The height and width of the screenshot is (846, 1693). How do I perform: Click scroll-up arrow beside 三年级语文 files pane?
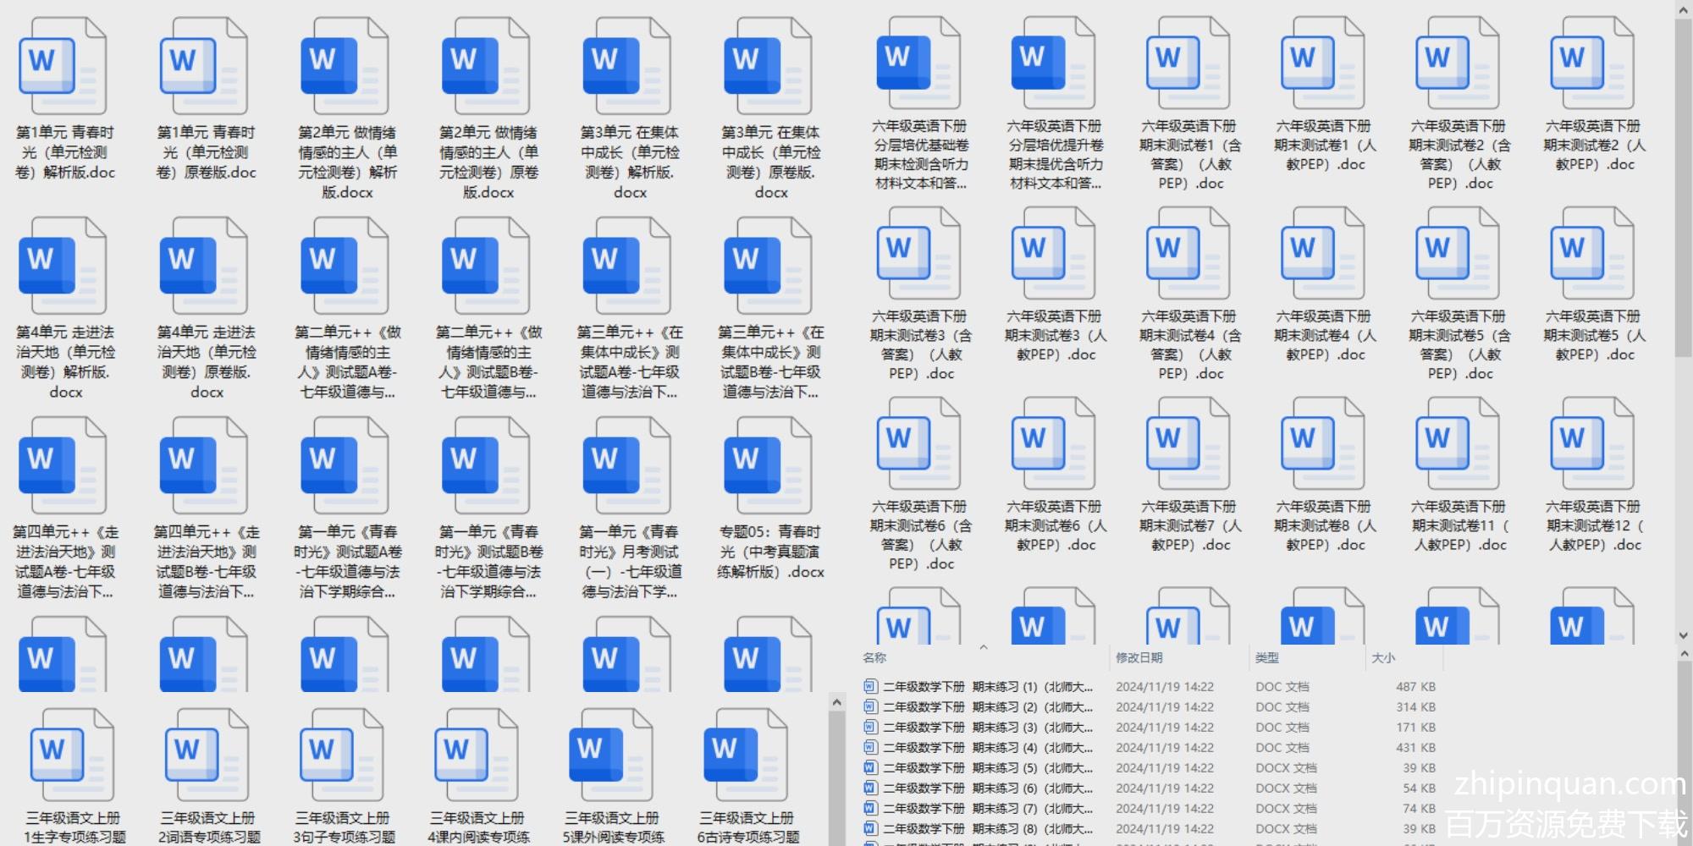pyautogui.click(x=836, y=703)
